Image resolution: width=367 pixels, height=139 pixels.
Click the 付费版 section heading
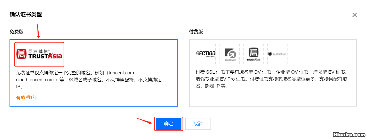click(196, 32)
